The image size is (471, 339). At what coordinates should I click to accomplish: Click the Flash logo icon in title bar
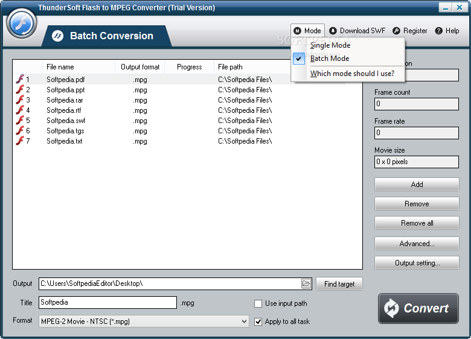point(22,24)
